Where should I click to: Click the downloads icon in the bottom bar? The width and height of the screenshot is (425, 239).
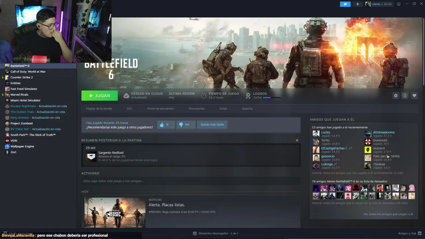[195, 233]
